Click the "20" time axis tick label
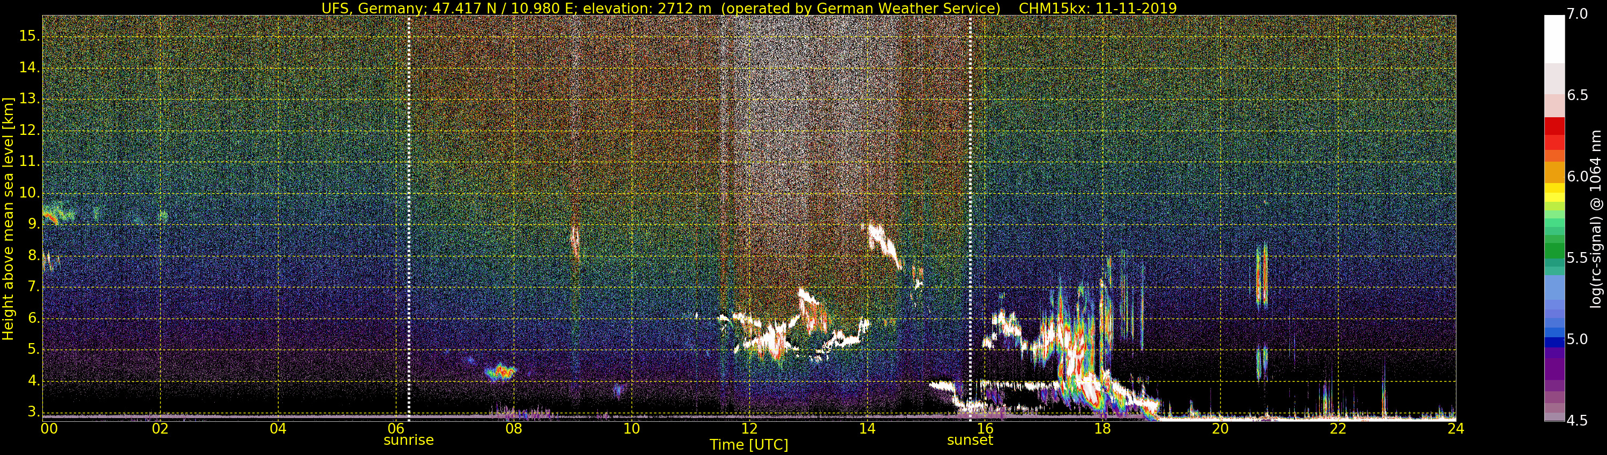The width and height of the screenshot is (1607, 455). point(1220,428)
